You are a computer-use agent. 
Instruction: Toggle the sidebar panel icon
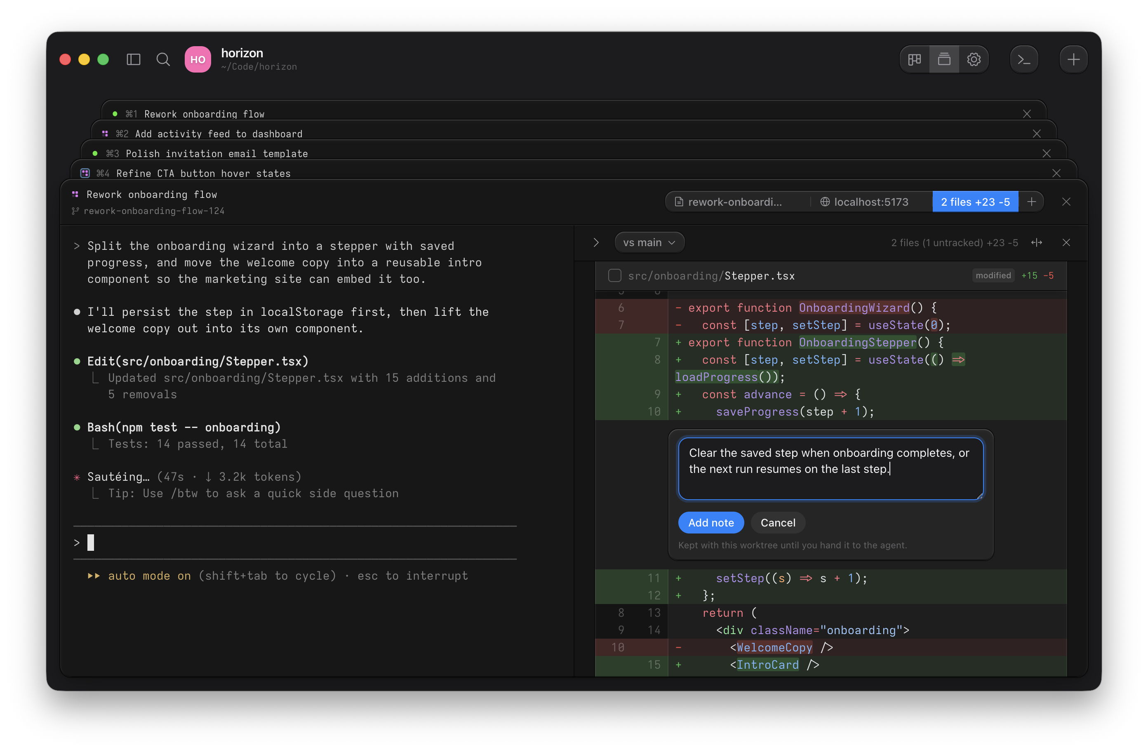133,59
